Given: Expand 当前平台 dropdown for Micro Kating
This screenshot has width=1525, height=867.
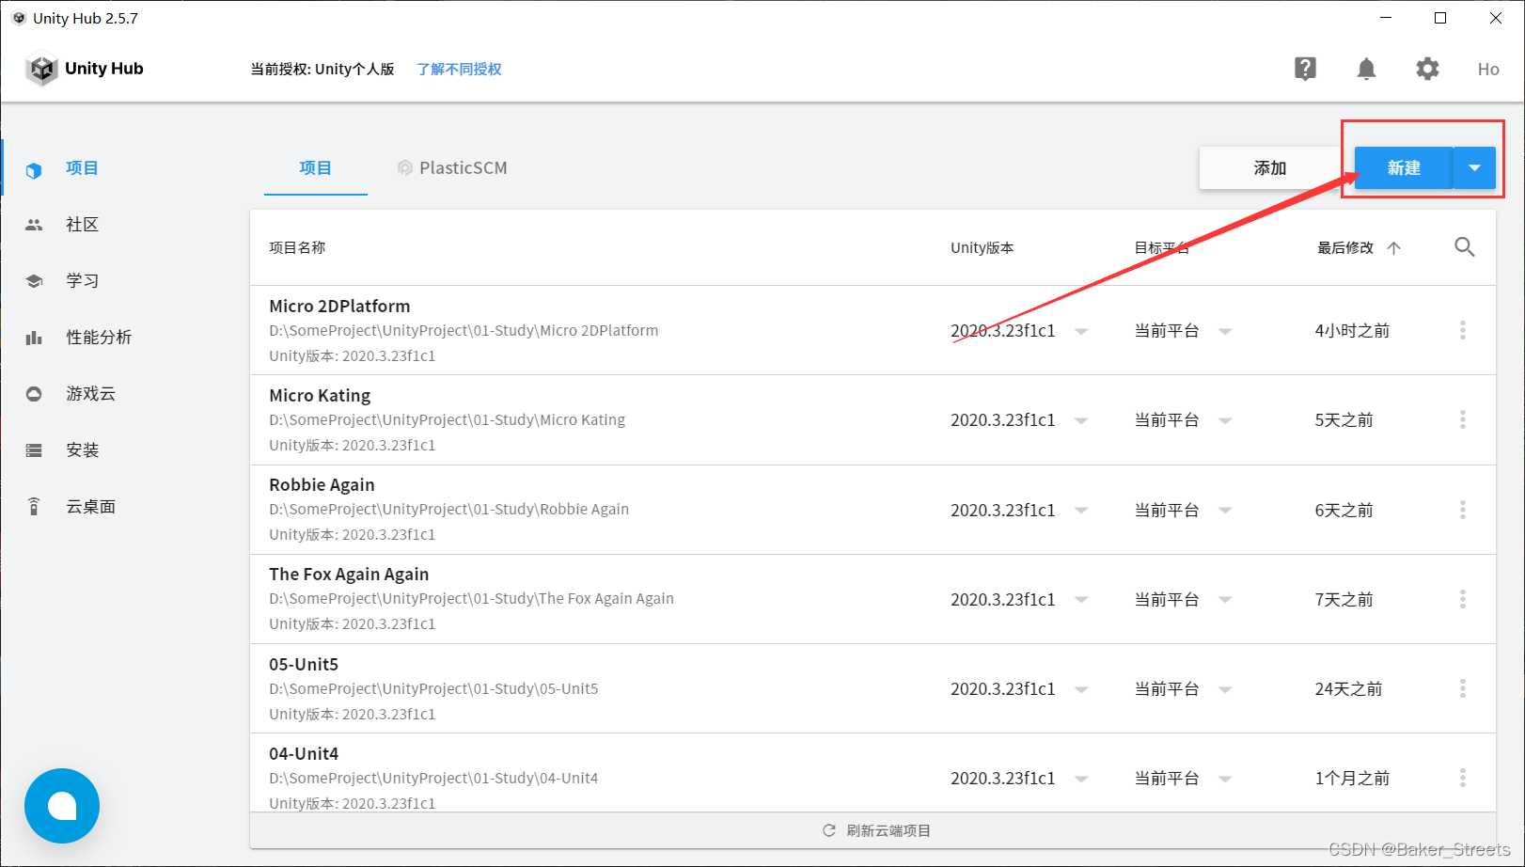Looking at the screenshot, I should [1225, 420].
